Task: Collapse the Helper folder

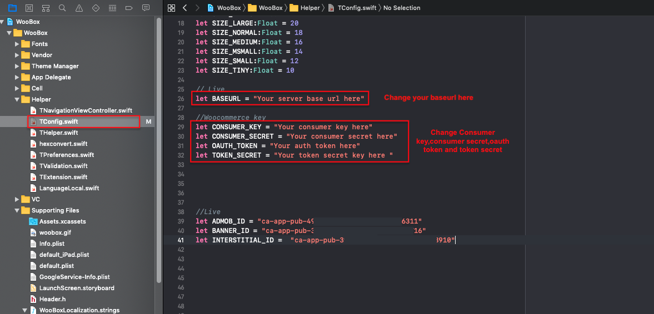Action: pos(17,99)
